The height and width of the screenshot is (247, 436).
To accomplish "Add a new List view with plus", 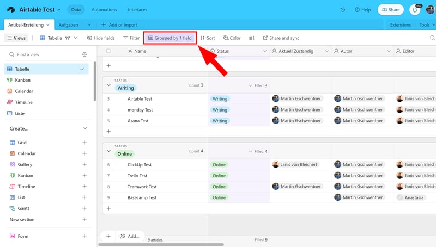I will click(x=84, y=197).
